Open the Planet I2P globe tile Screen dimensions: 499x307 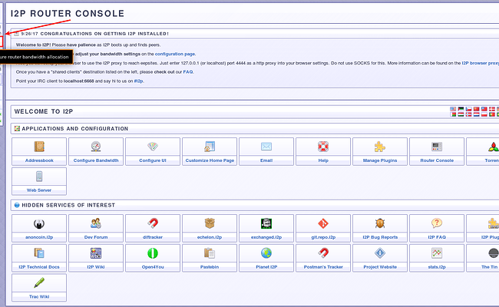(x=266, y=258)
